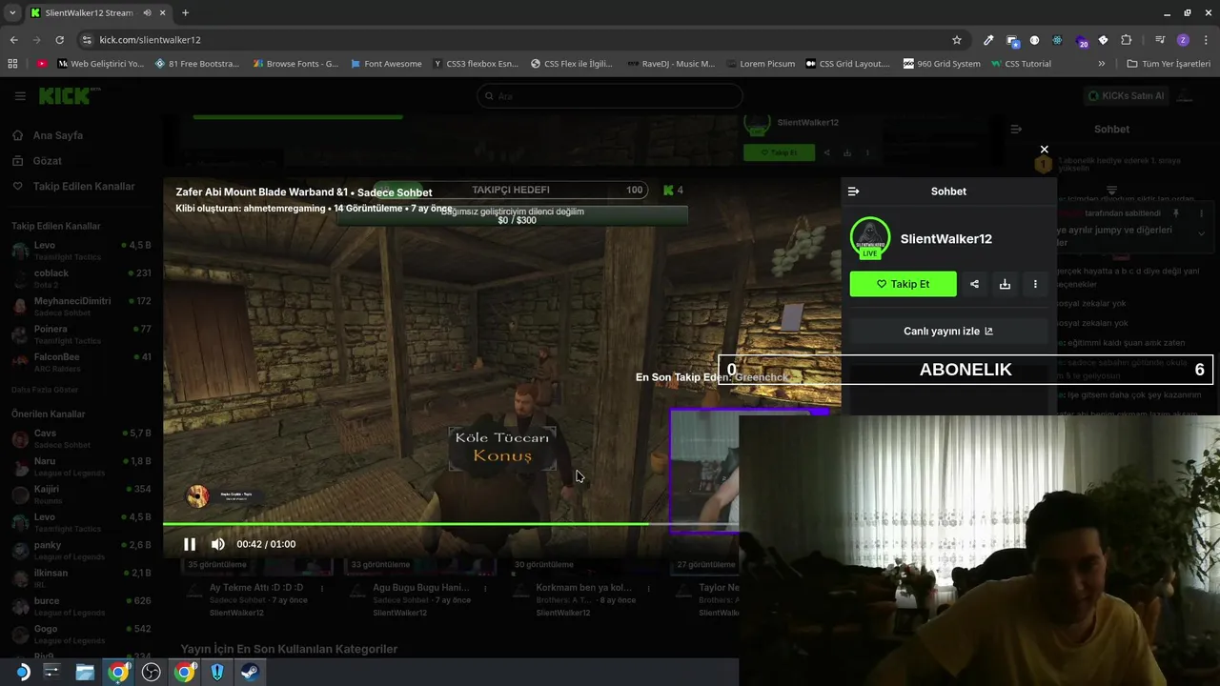Open the Kick hamburger sidebar menu
1220x686 pixels.
pyautogui.click(x=20, y=96)
